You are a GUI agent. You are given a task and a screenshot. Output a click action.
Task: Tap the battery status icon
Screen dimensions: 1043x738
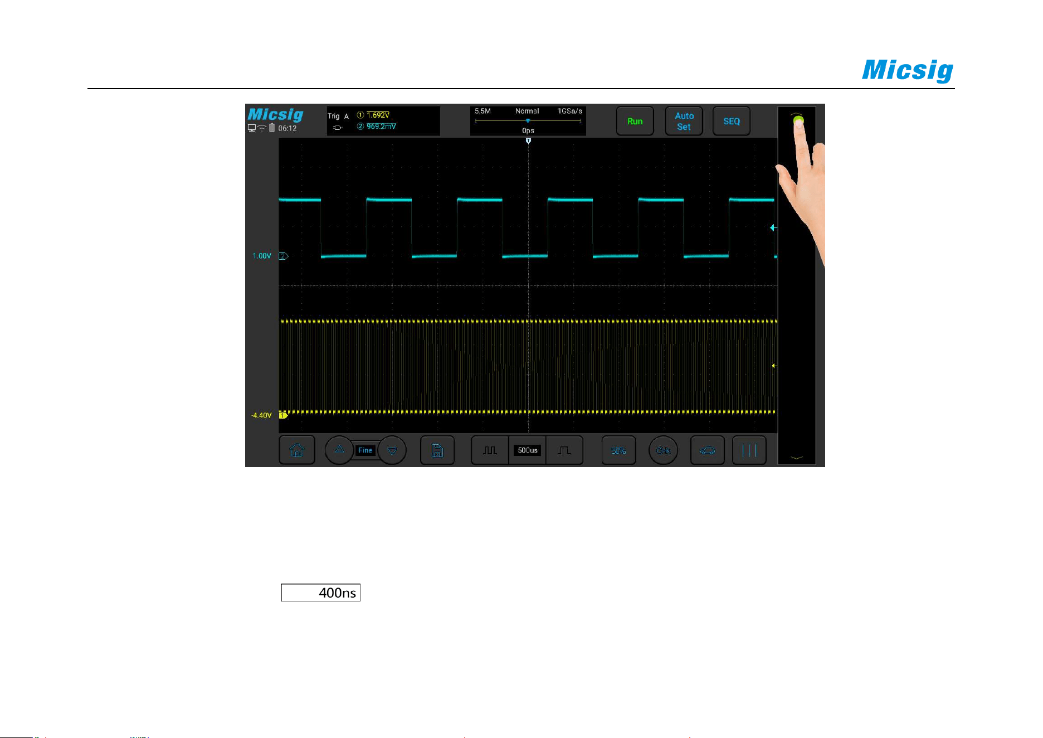click(272, 128)
